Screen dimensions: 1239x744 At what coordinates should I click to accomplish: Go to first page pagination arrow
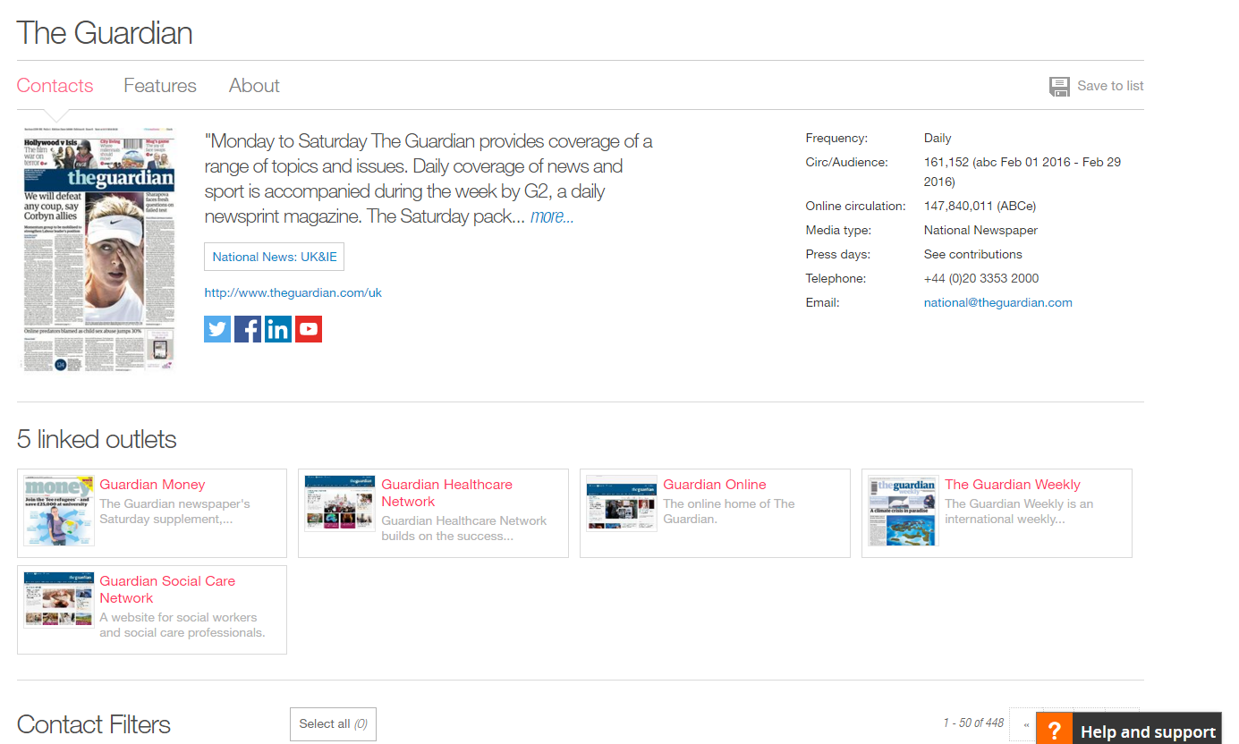click(1026, 724)
